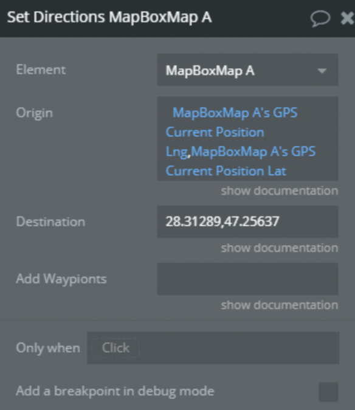Image resolution: width=355 pixels, height=410 pixels.
Task: Click the Destination label
Action: click(50, 222)
